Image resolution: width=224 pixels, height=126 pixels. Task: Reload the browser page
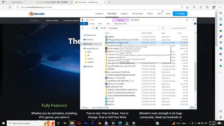(x=10, y=7)
